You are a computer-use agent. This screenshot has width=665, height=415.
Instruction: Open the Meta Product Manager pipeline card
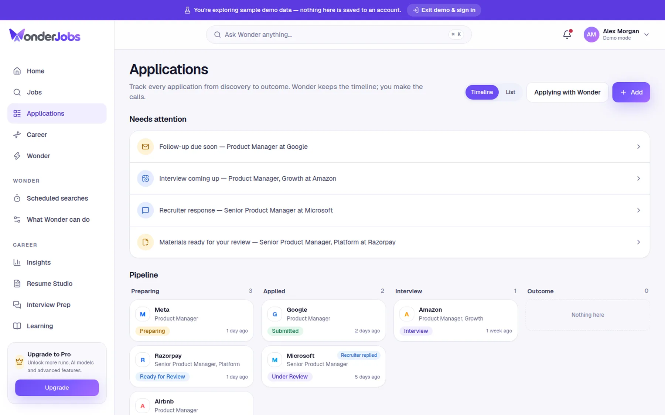pyautogui.click(x=191, y=320)
